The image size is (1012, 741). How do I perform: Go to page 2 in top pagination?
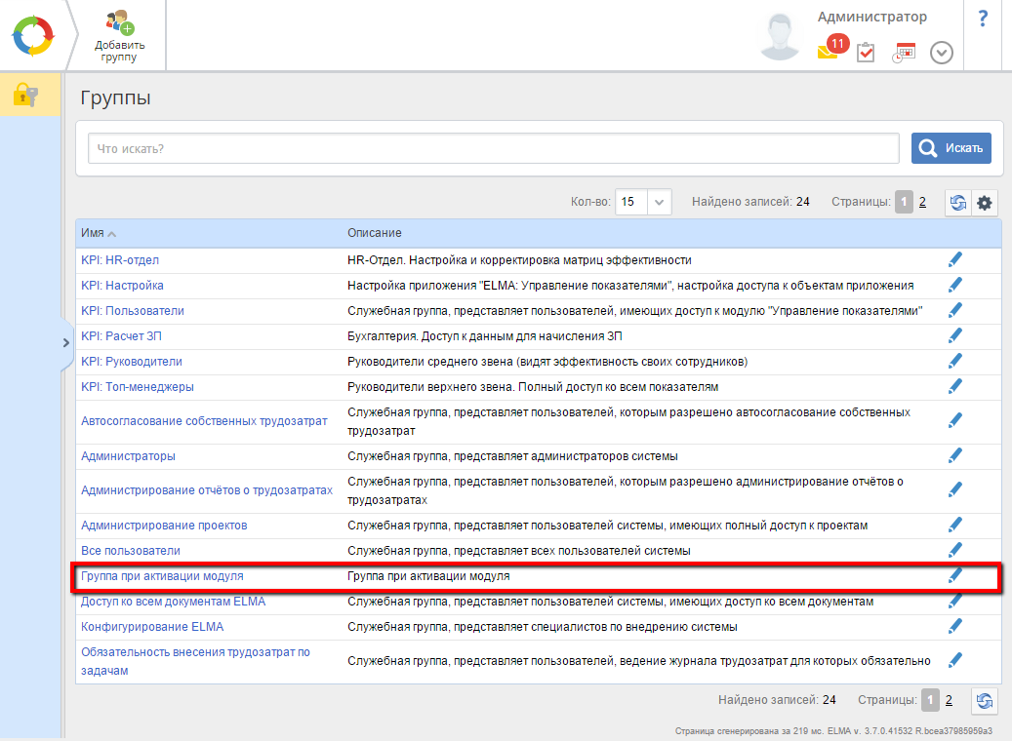point(922,202)
